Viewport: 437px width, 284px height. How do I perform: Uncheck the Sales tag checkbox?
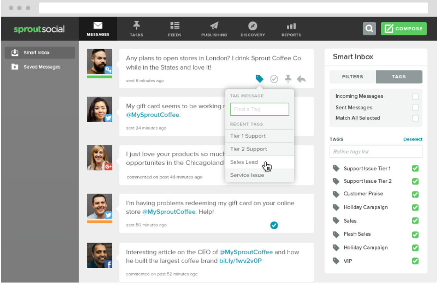tap(415, 221)
